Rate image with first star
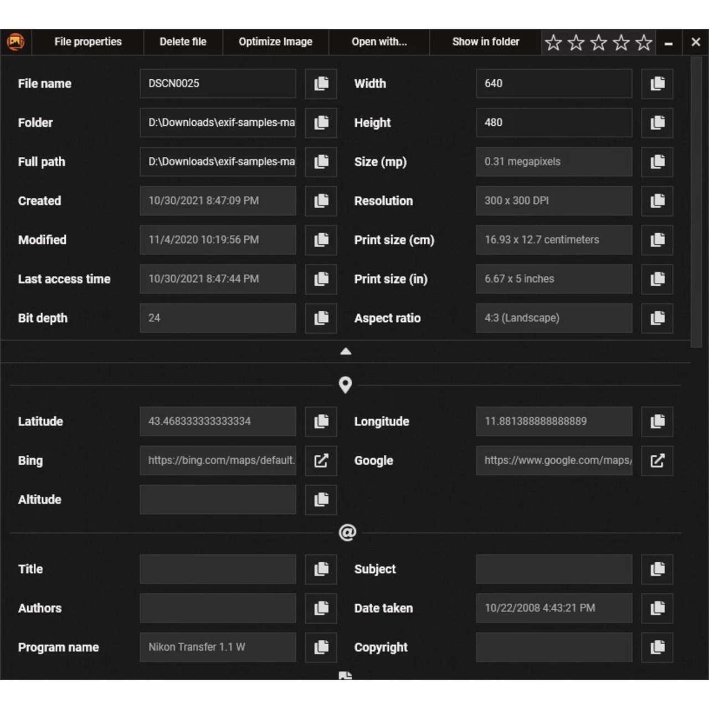This screenshot has height=709, width=709. 553,43
